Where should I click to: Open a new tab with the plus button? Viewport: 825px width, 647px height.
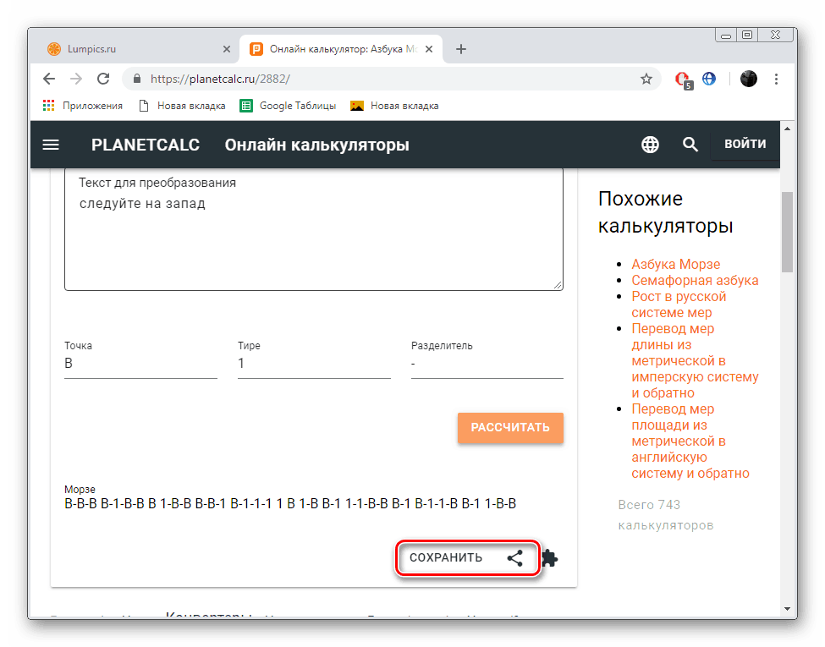[461, 49]
